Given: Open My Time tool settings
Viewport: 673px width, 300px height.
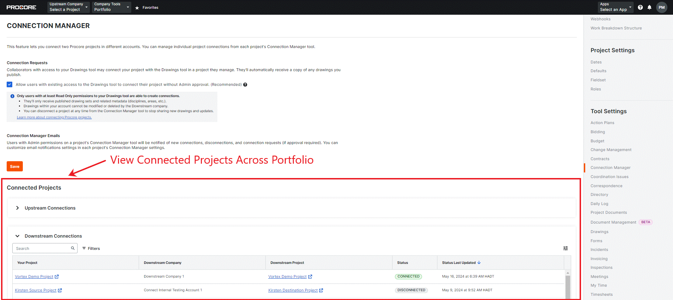Looking at the screenshot, I should click(x=599, y=285).
